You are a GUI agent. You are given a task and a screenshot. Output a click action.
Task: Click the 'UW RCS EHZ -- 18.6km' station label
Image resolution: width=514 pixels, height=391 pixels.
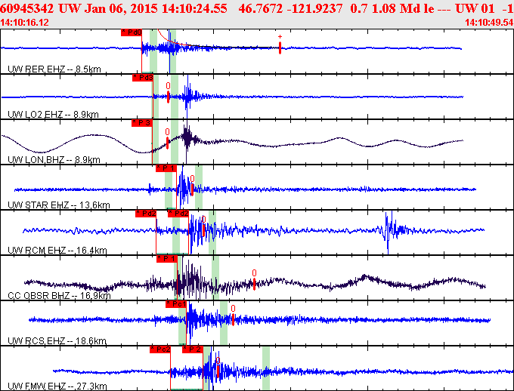coord(57,340)
